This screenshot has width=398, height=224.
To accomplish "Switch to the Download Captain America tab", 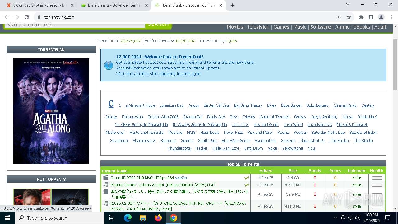I will coord(40,5).
